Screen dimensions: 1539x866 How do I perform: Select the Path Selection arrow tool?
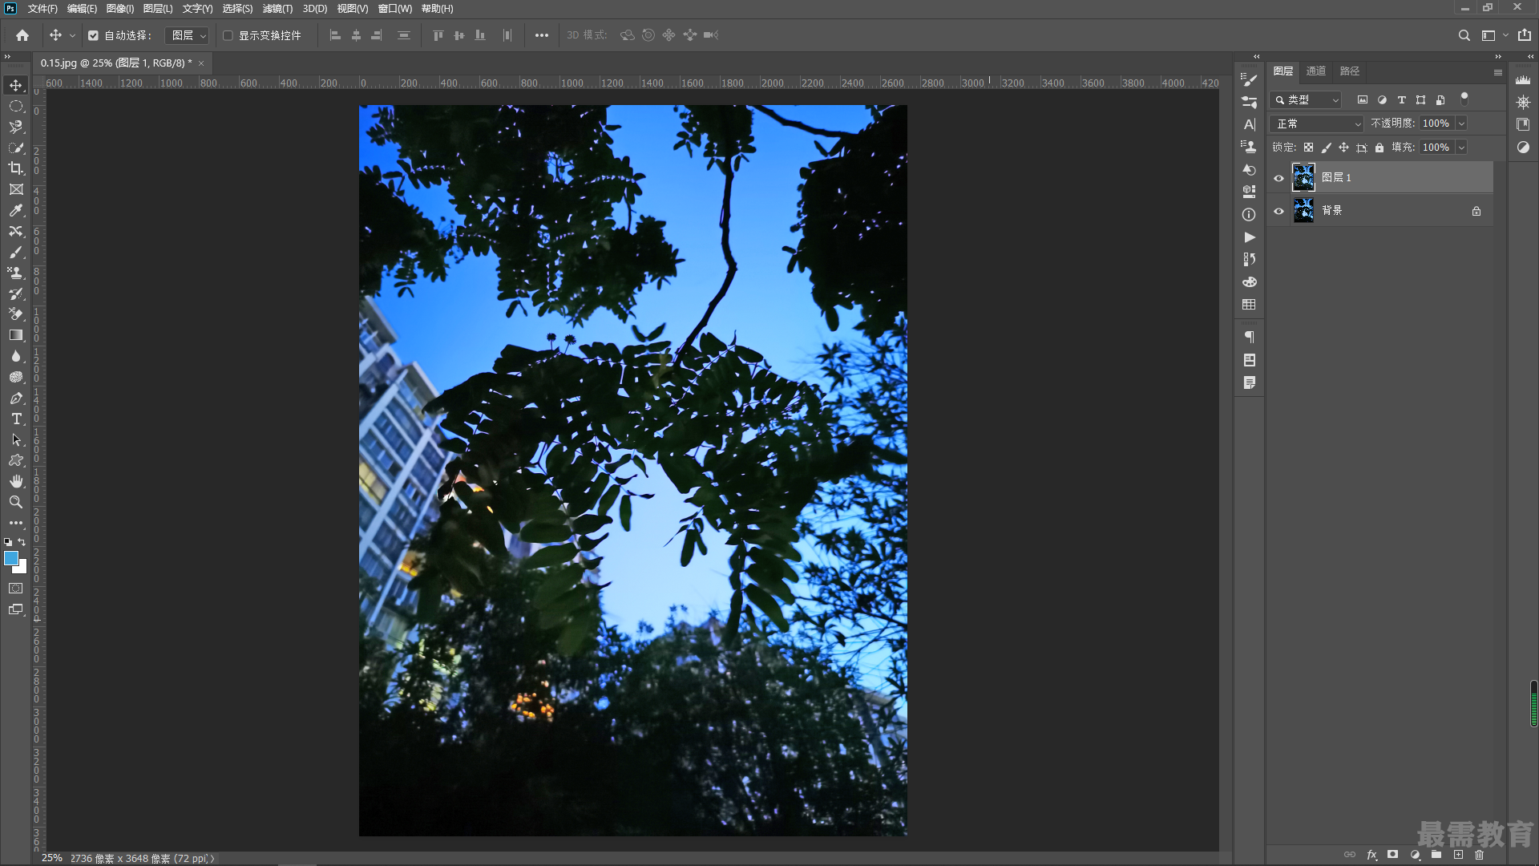click(x=16, y=439)
